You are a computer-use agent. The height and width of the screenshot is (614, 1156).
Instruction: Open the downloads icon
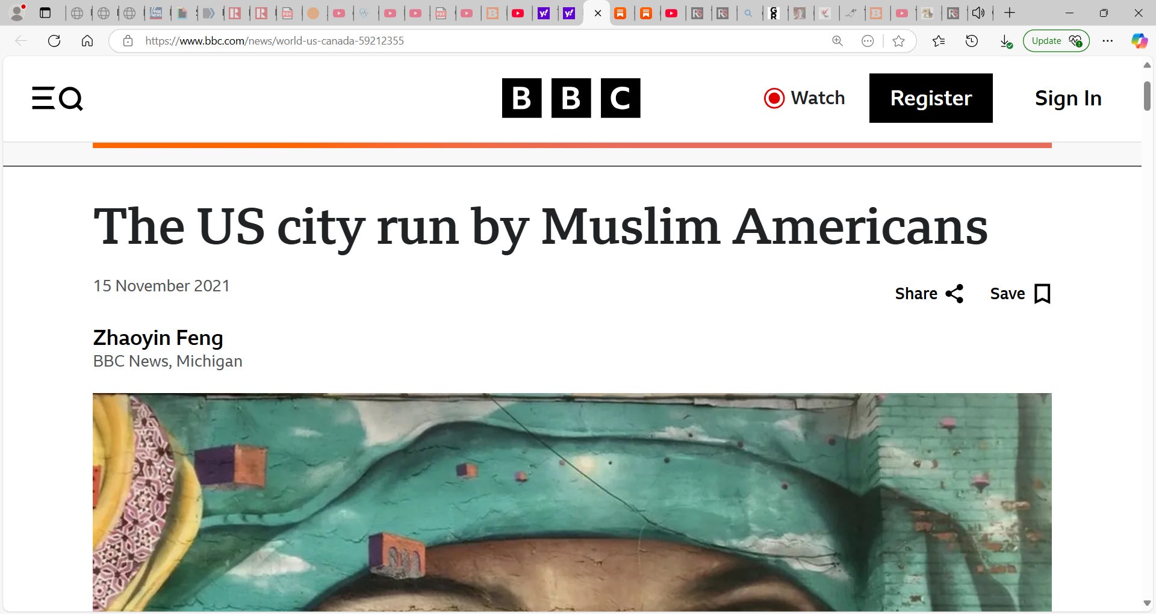1005,41
